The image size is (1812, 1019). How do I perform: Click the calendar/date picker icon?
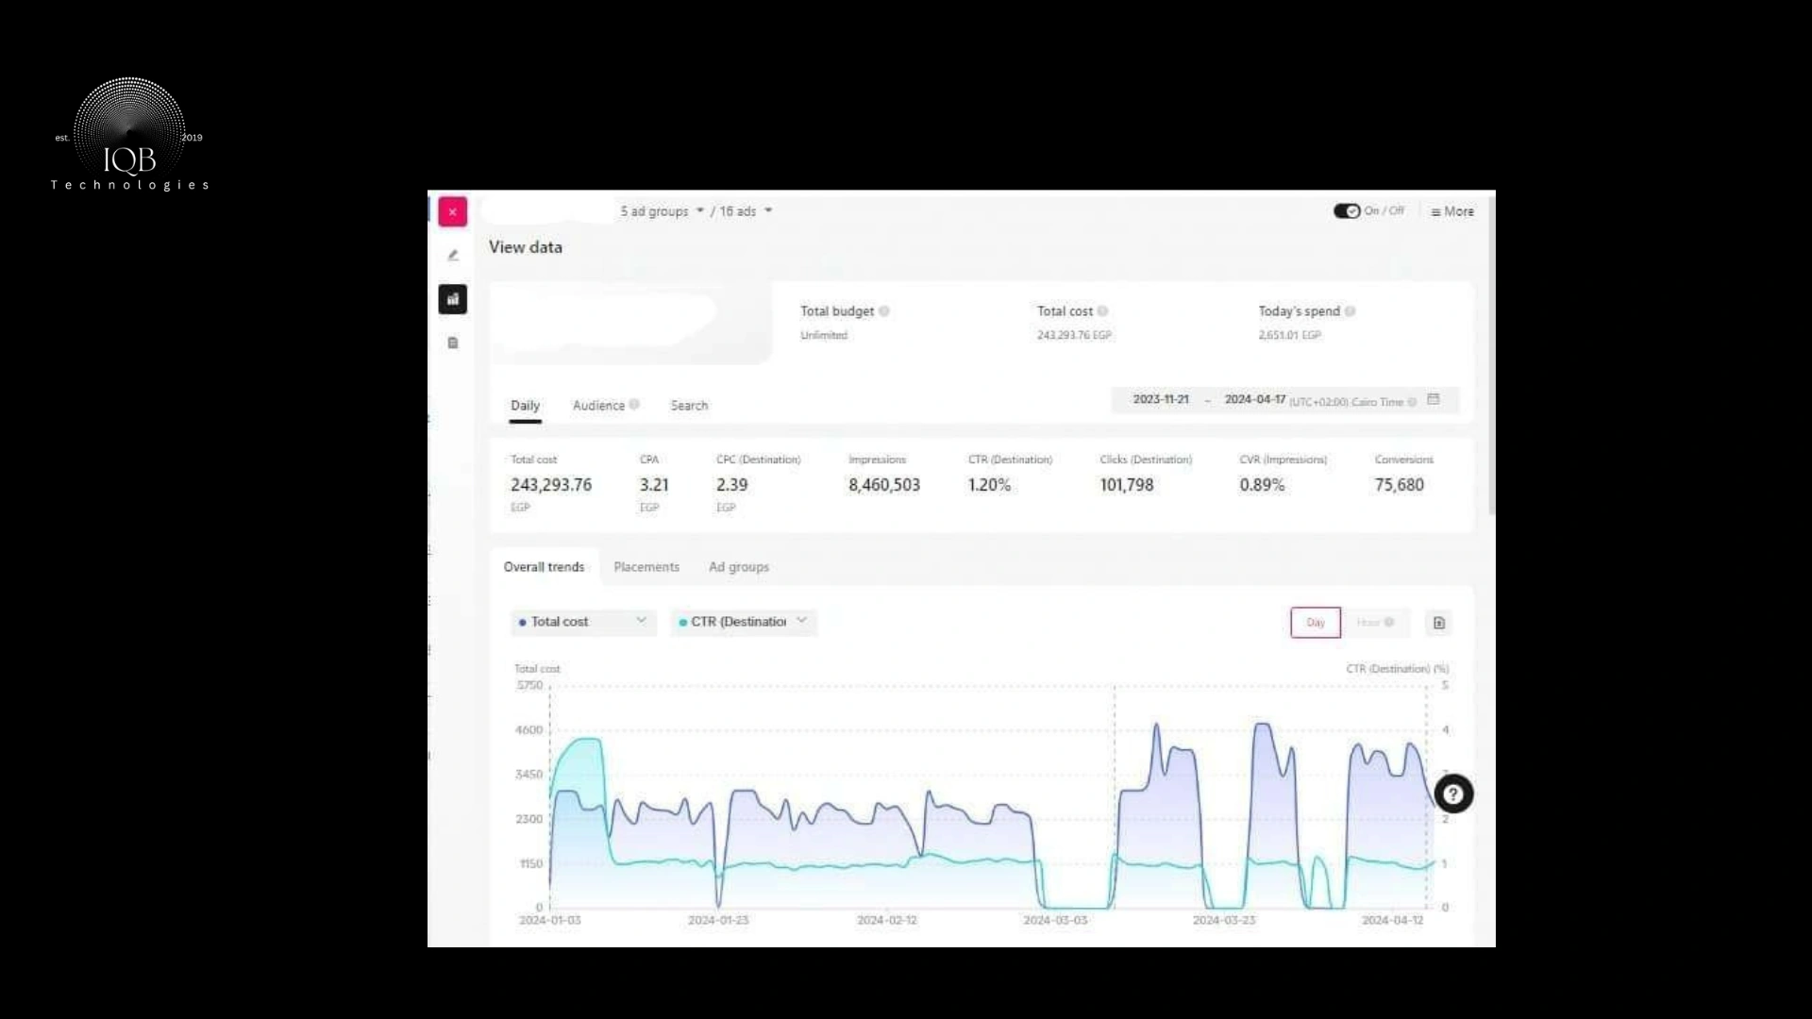coord(1433,399)
